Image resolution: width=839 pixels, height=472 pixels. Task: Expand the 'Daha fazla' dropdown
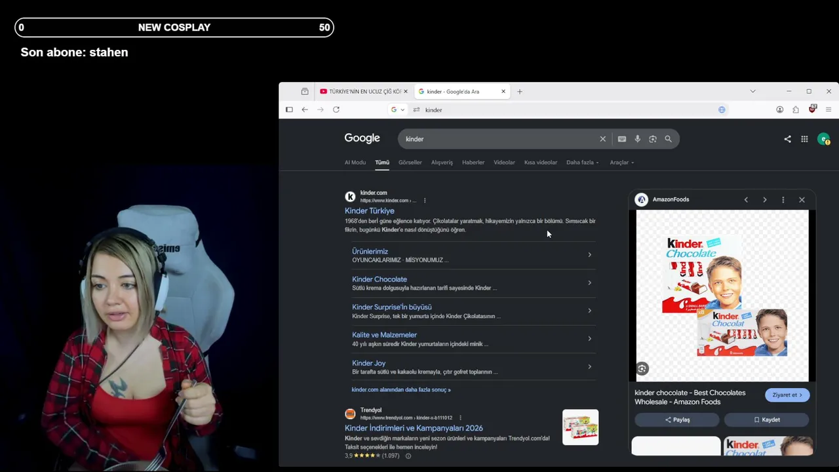pos(583,163)
